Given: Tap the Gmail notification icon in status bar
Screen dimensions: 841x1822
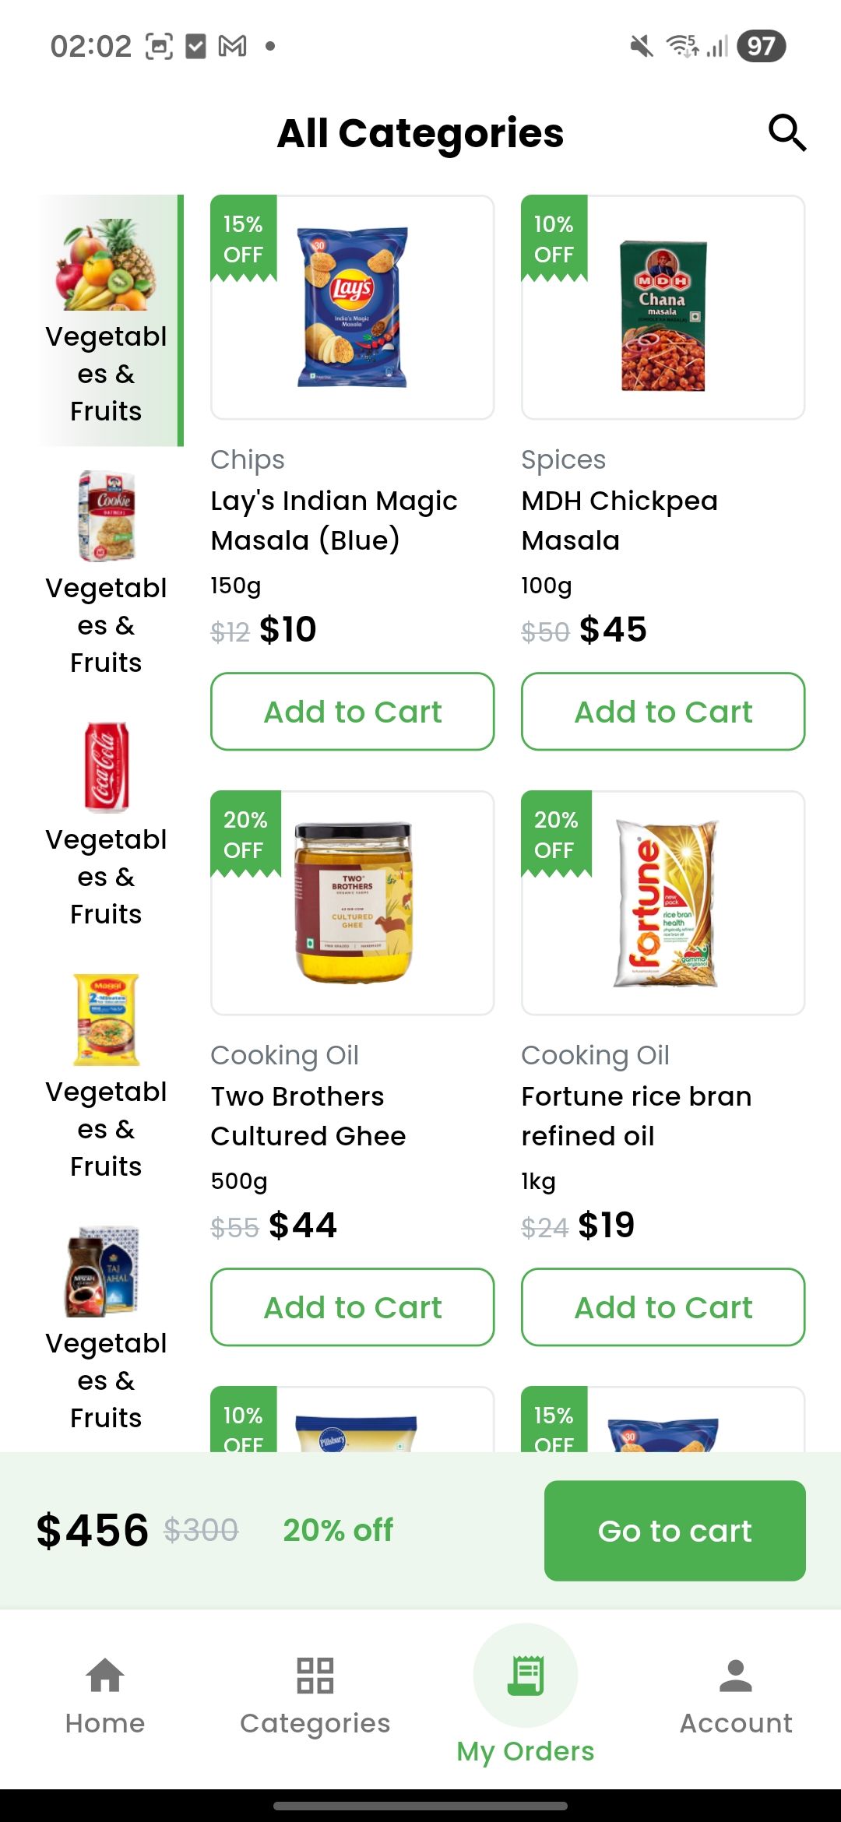Looking at the screenshot, I should pyautogui.click(x=232, y=47).
